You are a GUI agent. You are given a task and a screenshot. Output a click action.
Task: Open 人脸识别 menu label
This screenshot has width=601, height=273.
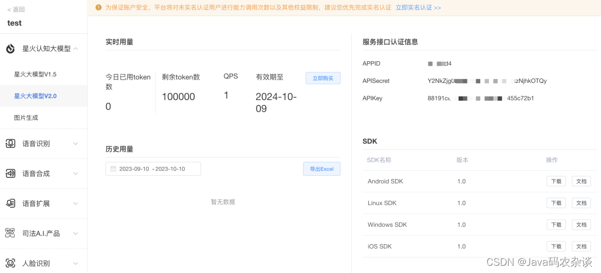coord(36,263)
